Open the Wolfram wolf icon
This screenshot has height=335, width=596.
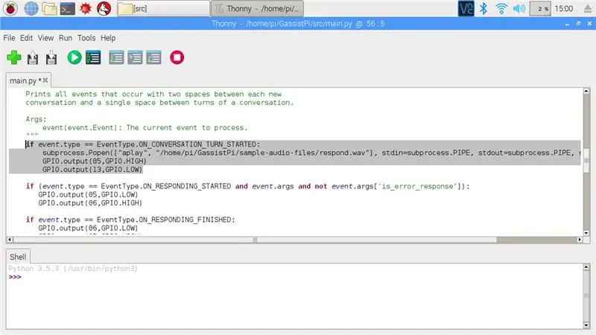pyautogui.click(x=104, y=8)
